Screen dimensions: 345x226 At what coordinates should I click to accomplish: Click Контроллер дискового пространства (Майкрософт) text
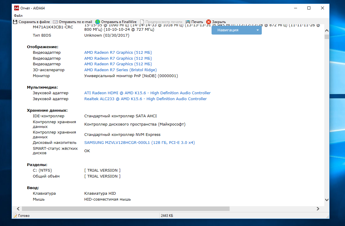[135, 124]
